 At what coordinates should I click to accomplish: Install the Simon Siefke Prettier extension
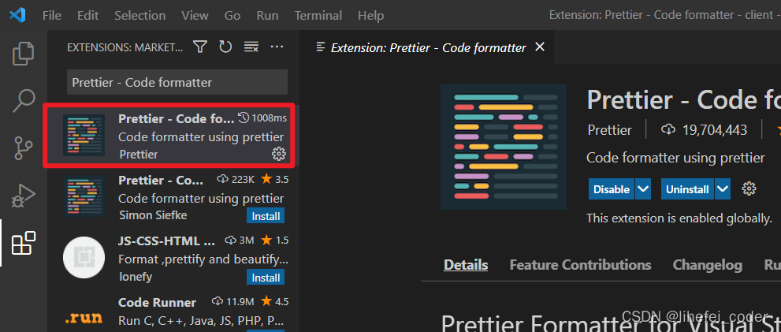tap(266, 216)
